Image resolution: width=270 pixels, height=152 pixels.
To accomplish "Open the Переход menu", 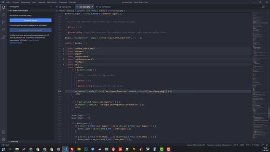I will click(41, 2).
